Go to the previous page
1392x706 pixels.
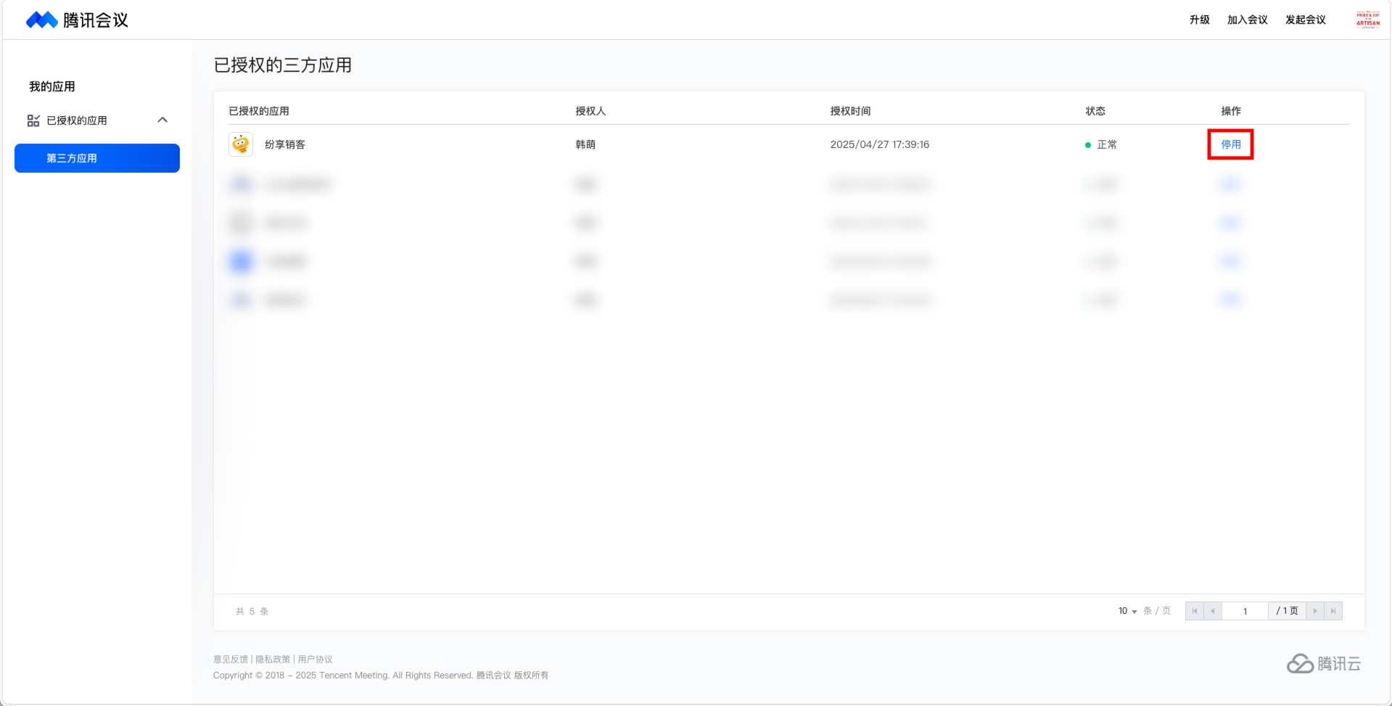click(1213, 611)
